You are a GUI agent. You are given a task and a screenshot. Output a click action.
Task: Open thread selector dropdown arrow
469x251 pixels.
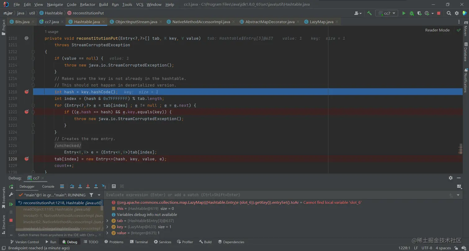[x=99, y=195]
